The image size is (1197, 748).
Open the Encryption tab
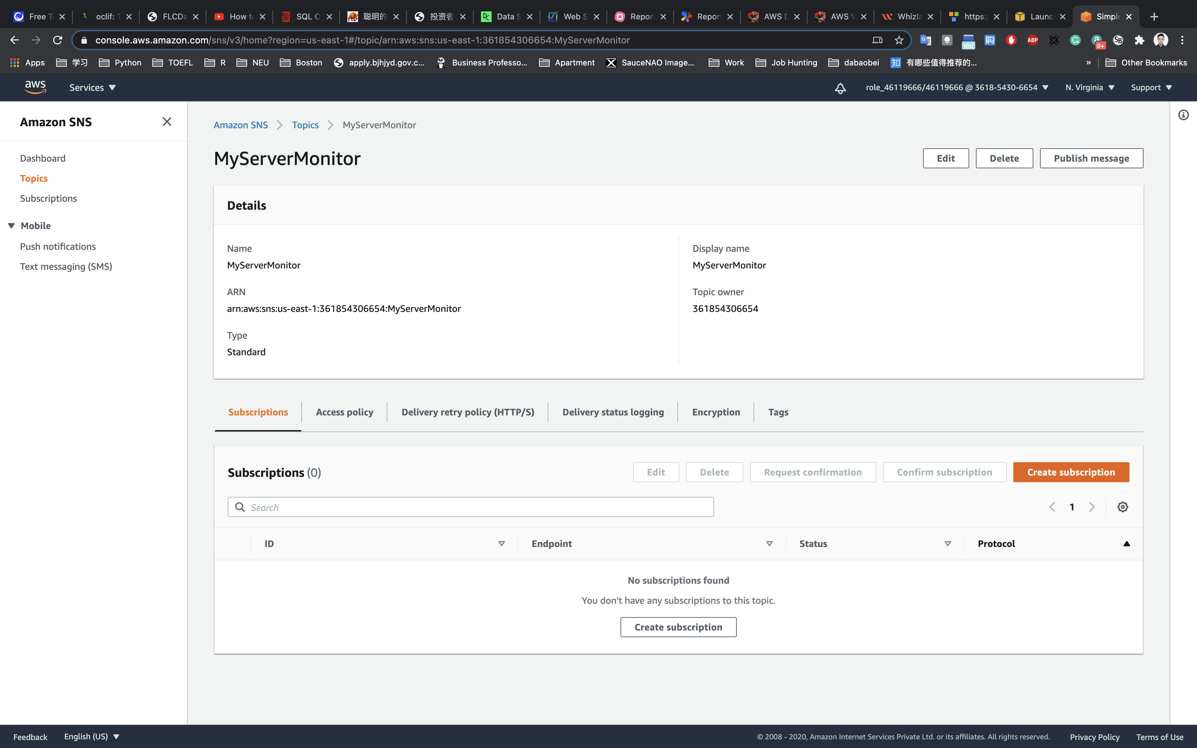(716, 412)
